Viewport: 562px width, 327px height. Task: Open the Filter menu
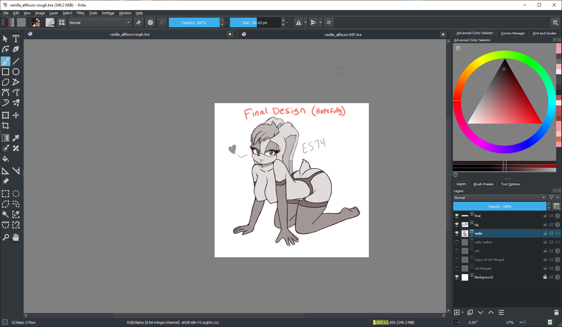(x=81, y=13)
